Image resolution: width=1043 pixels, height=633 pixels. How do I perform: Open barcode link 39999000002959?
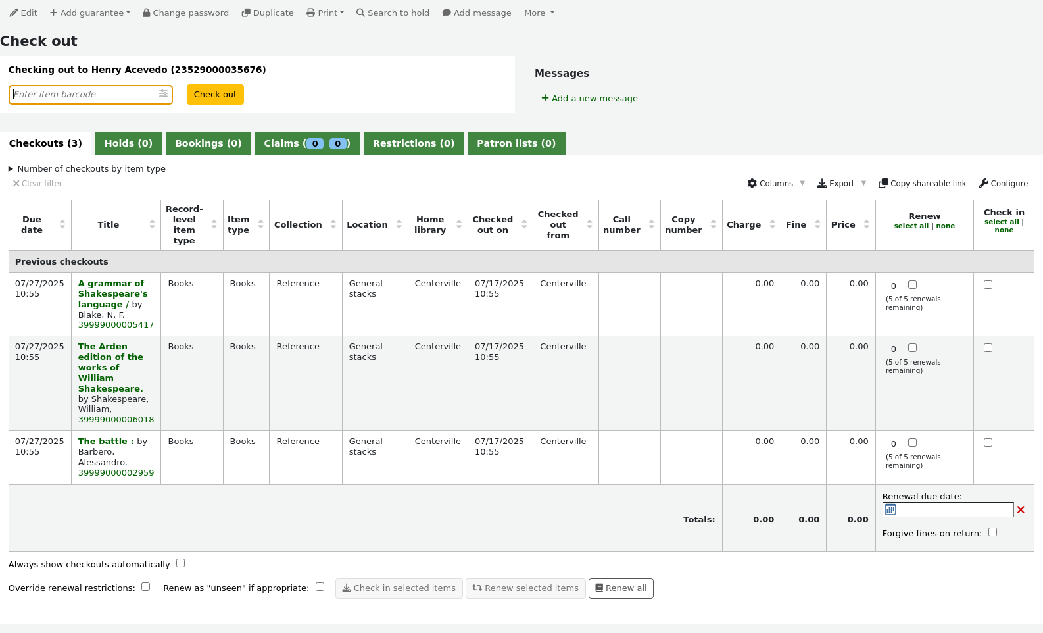click(116, 472)
